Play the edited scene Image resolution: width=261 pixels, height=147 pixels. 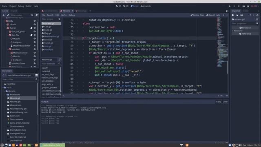click(x=243, y=6)
